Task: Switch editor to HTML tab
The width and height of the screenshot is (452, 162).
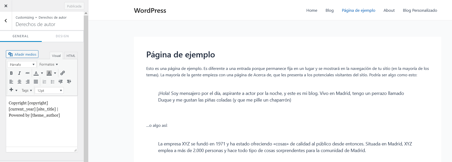Action: pyautogui.click(x=71, y=56)
